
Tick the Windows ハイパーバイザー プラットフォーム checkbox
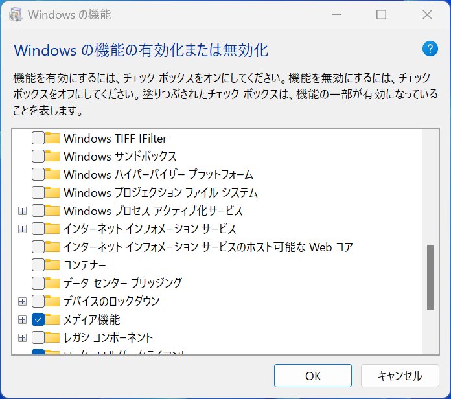[x=38, y=174]
